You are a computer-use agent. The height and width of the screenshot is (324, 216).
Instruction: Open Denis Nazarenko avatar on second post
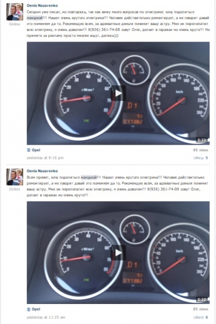[x=15, y=177]
